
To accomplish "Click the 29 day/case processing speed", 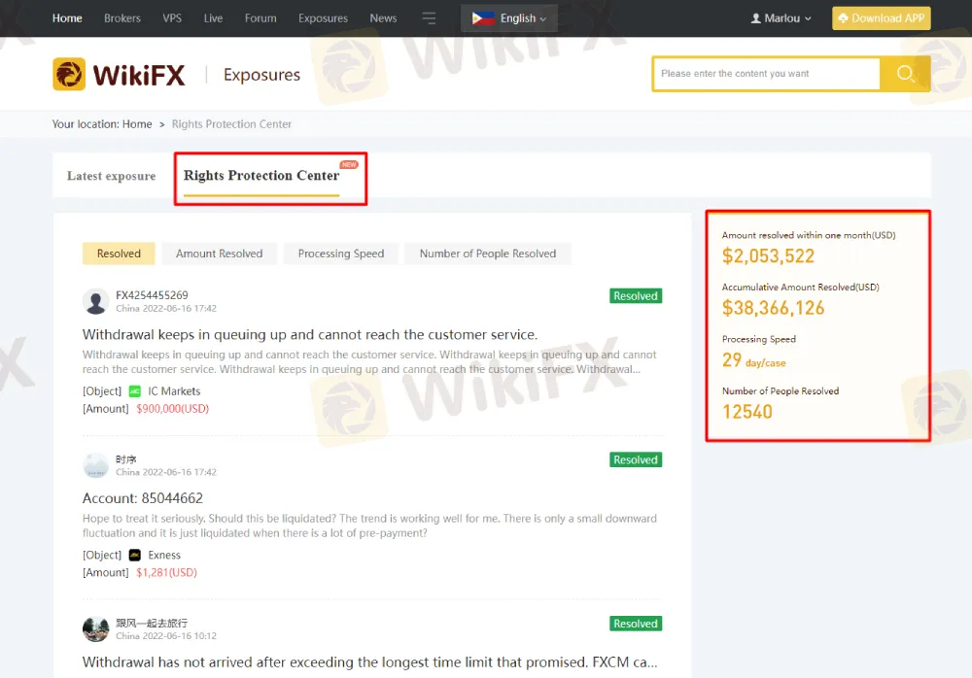I will coord(754,360).
